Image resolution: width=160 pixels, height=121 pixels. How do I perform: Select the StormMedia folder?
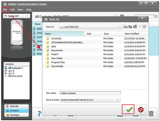pos(57,66)
